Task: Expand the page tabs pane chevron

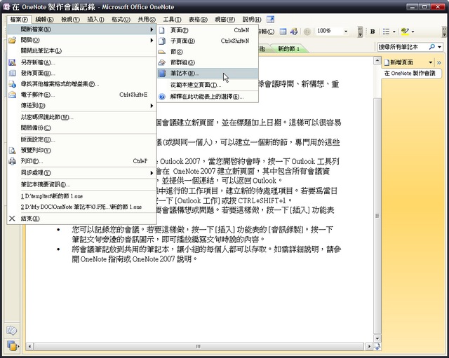Action: coord(439,62)
